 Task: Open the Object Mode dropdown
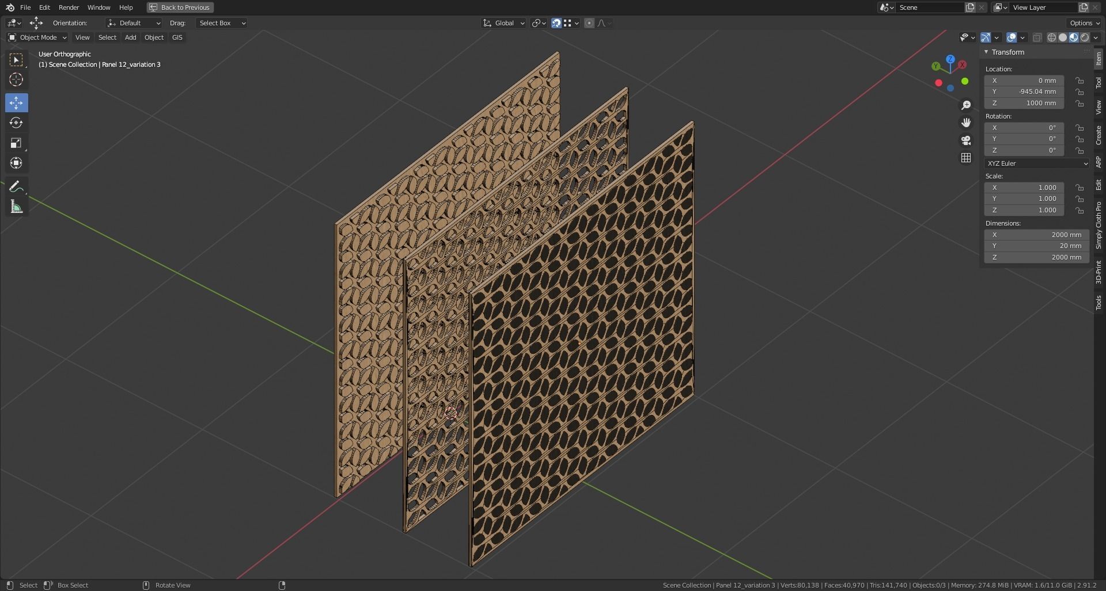click(37, 37)
